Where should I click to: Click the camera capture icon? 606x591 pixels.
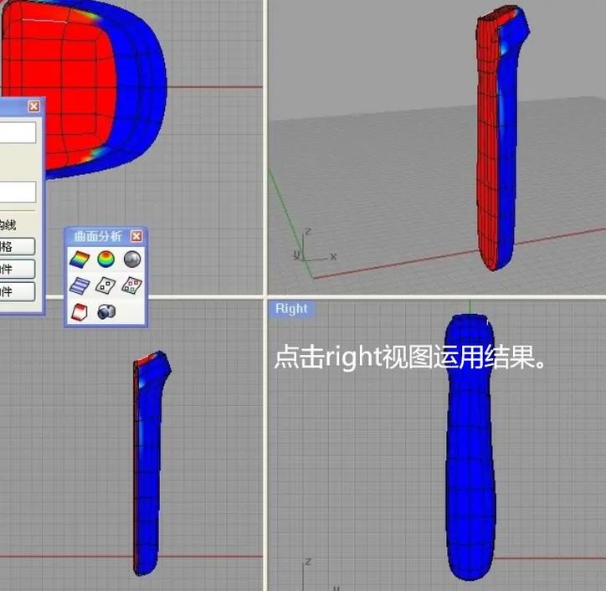[x=105, y=311]
